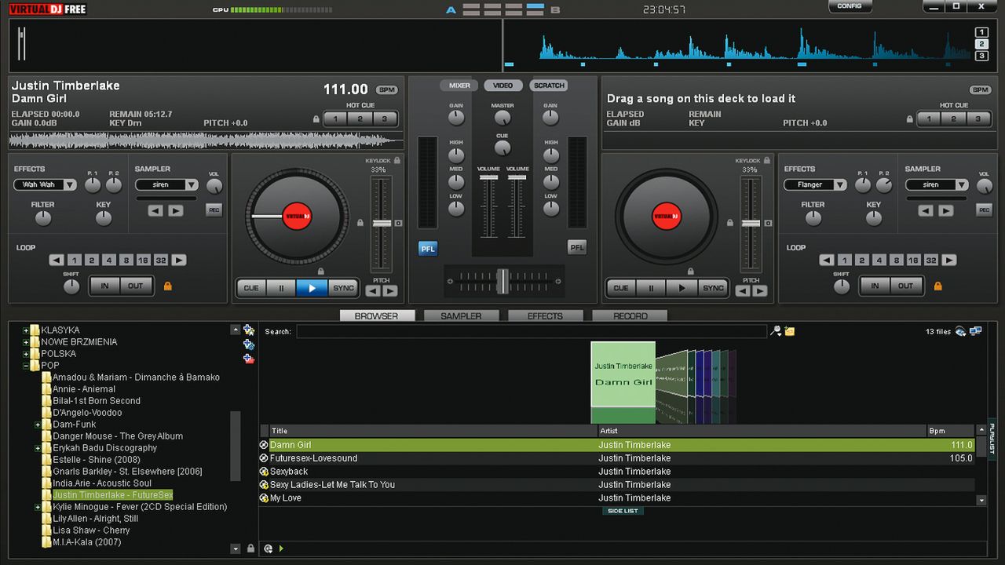Click in the Search input field
The height and width of the screenshot is (565, 1005).
(532, 331)
